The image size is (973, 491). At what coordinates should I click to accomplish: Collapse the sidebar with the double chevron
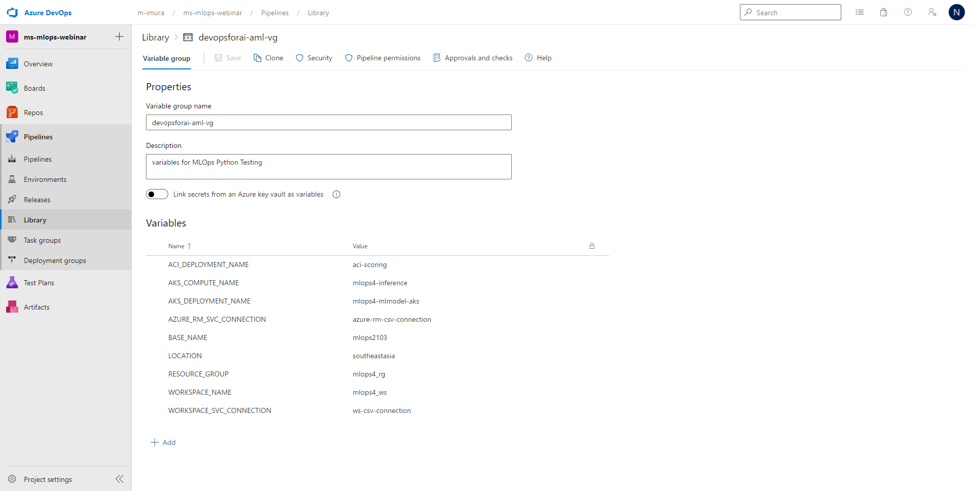click(x=120, y=479)
